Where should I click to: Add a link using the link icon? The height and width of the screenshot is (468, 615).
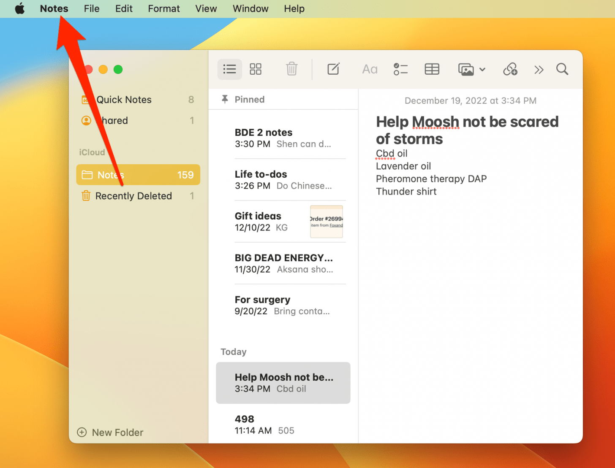click(x=510, y=69)
